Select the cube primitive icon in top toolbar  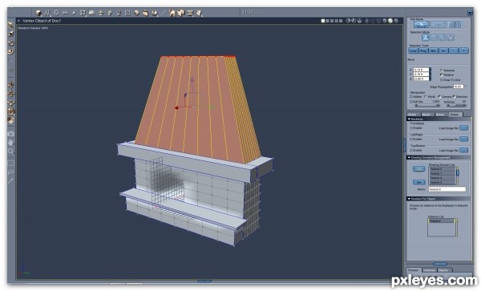point(38,13)
